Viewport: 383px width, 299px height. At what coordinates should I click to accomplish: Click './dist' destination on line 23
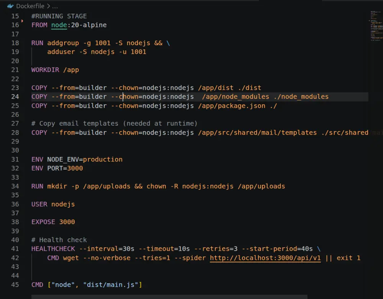coord(249,88)
